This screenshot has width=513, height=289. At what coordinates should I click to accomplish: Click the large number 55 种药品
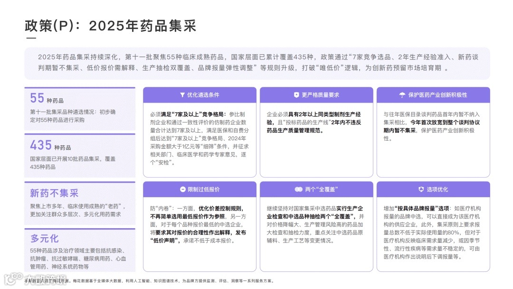pos(47,98)
